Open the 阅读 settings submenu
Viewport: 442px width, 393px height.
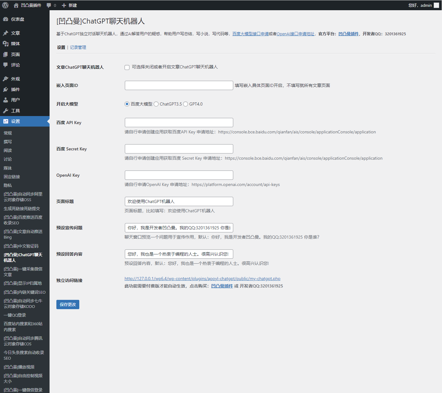pos(8,150)
